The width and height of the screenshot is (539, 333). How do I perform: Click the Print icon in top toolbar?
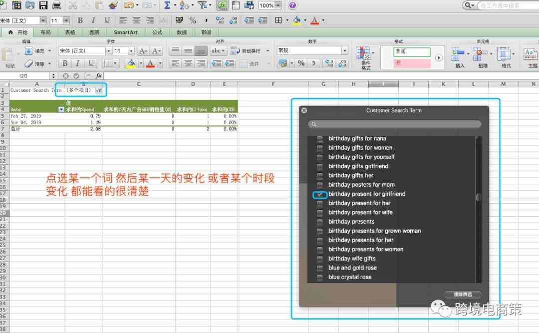coord(57,5)
